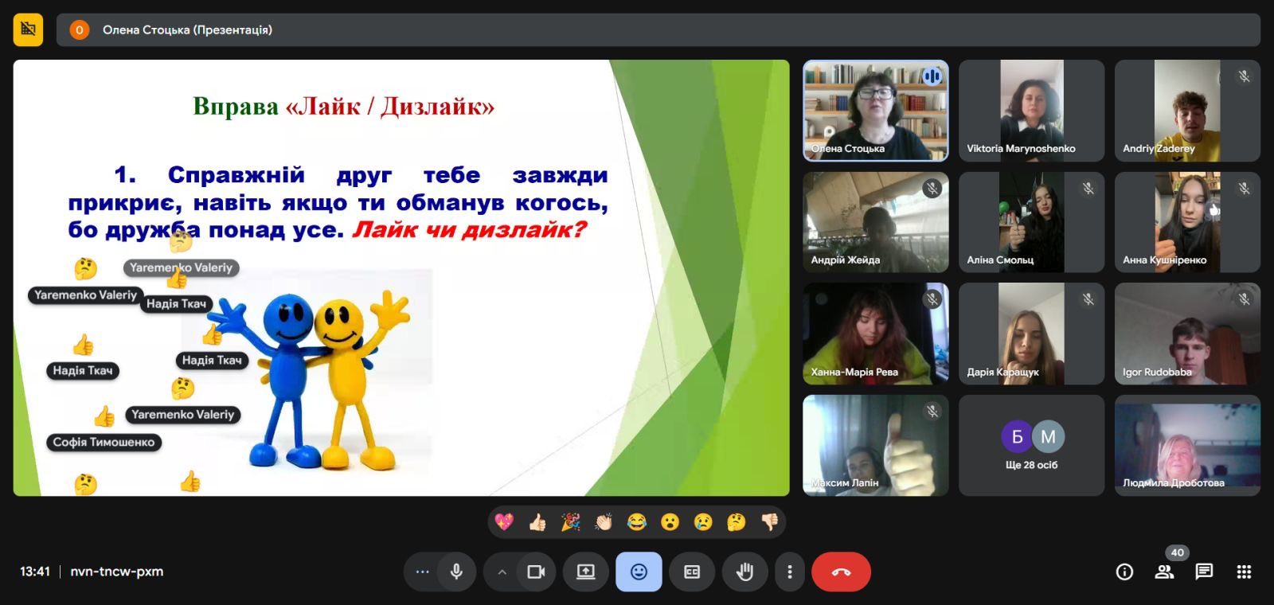The height and width of the screenshot is (605, 1274).
Task: Click the meeting code nvn-tncw-pxm
Action: [117, 571]
